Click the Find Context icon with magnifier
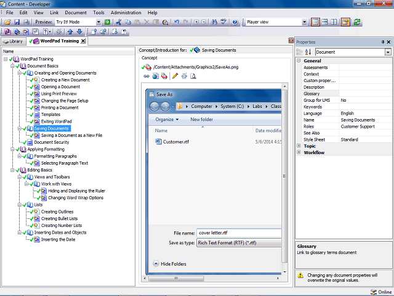This screenshot has height=296, width=394. click(x=165, y=22)
